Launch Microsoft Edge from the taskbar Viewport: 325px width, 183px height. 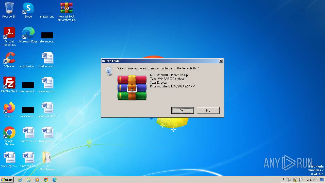pos(55,180)
